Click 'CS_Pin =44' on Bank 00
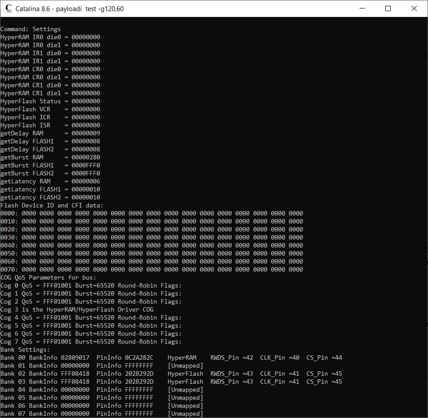The height and width of the screenshot is (418, 428). click(x=324, y=357)
